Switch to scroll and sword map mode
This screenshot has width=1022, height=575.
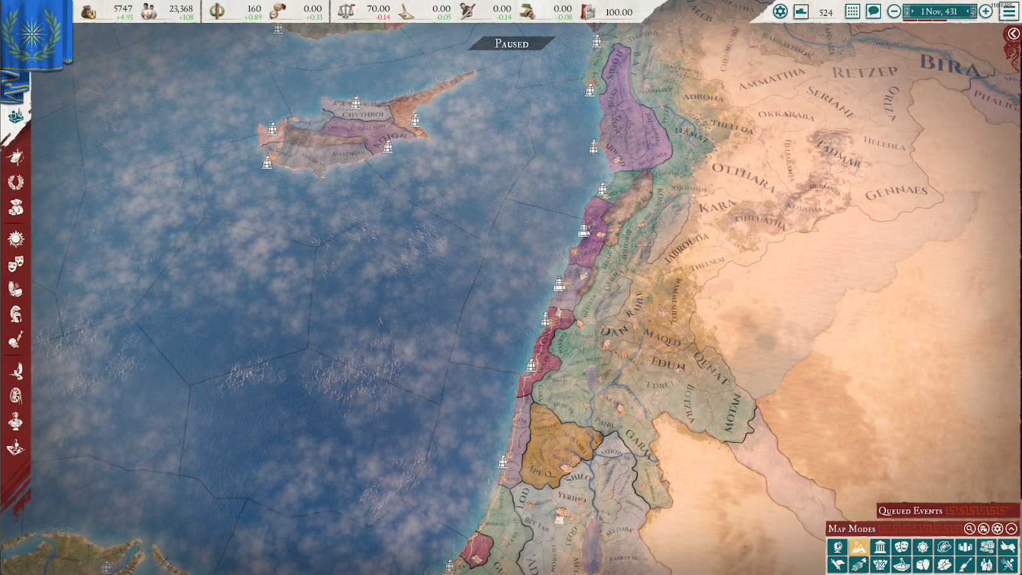pyautogui.click(x=837, y=565)
